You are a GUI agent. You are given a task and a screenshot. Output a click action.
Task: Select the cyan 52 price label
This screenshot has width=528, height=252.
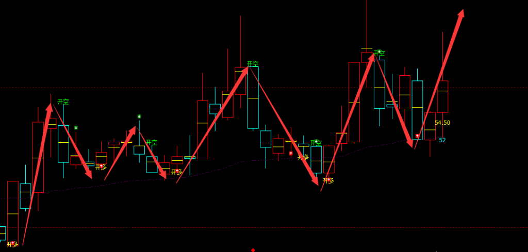[442, 140]
